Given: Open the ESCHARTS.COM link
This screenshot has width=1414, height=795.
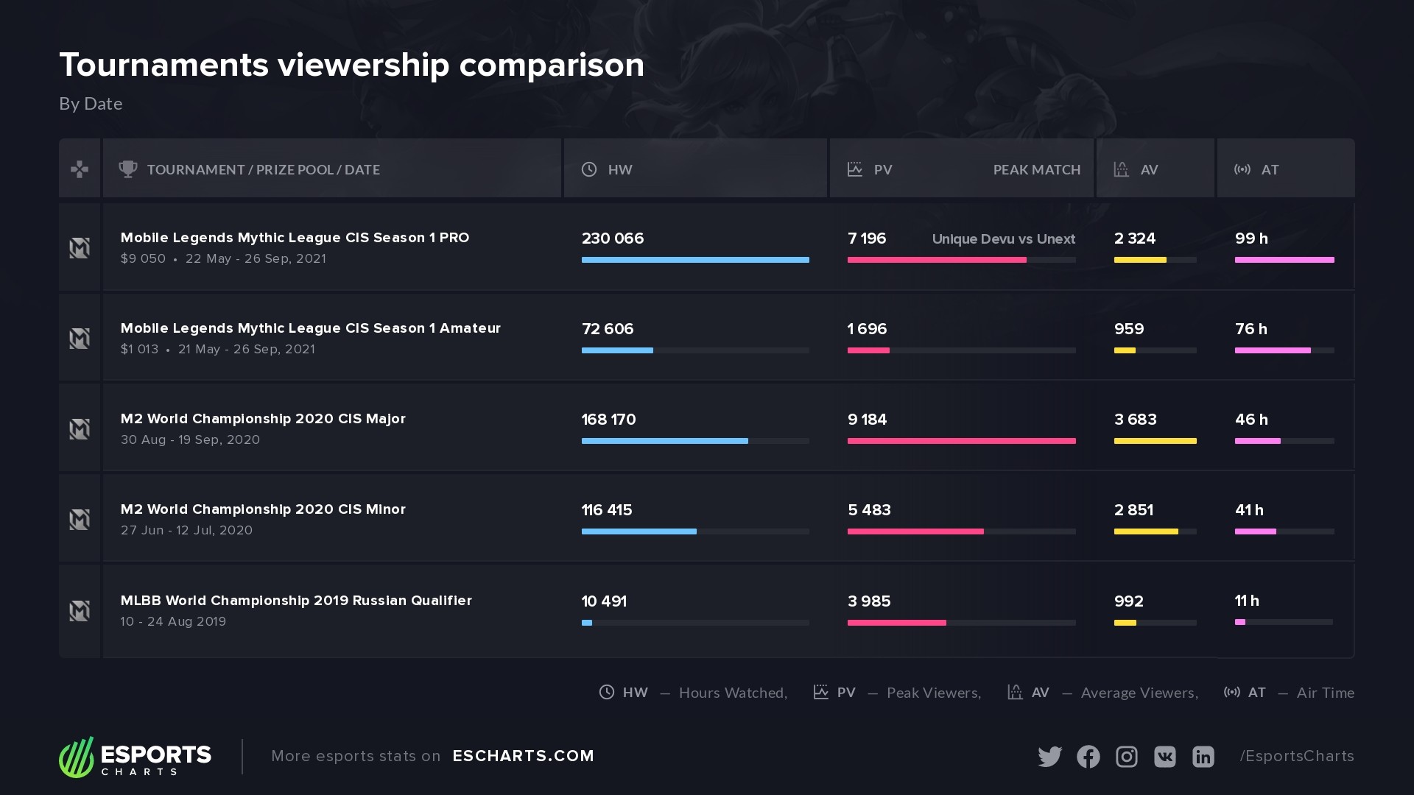Looking at the screenshot, I should coord(523,756).
